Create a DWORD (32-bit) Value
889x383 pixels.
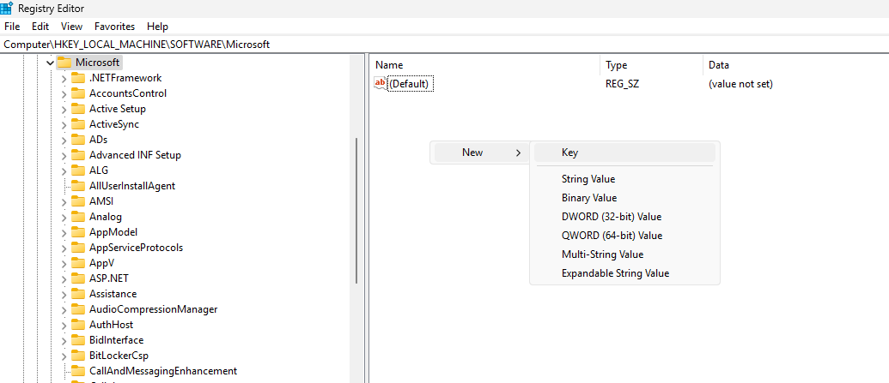point(611,217)
